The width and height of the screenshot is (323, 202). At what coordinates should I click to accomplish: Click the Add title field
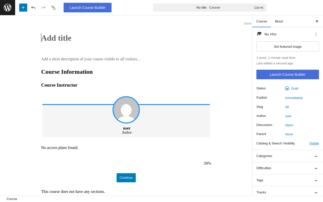pyautogui.click(x=101, y=38)
